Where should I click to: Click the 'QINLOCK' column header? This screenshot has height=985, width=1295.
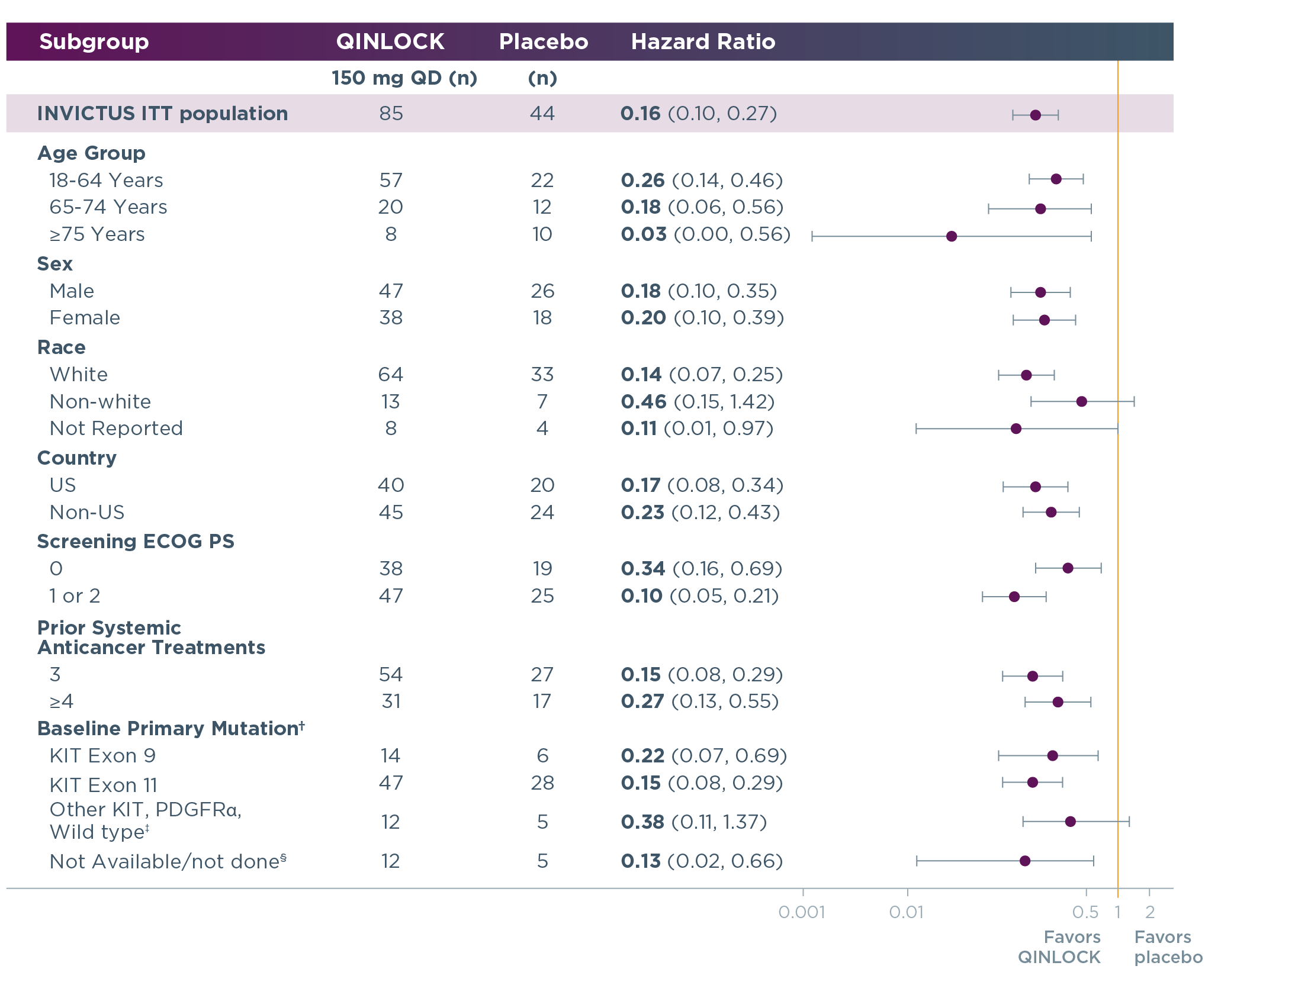pyautogui.click(x=390, y=41)
